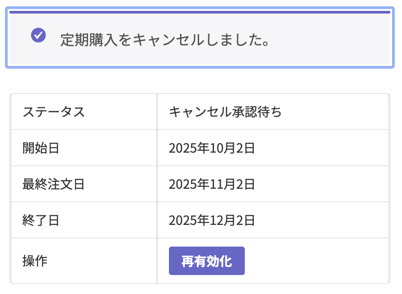Screen dimensions: 402x294
Task: Select the ステータス label cell
Action: (x=54, y=112)
